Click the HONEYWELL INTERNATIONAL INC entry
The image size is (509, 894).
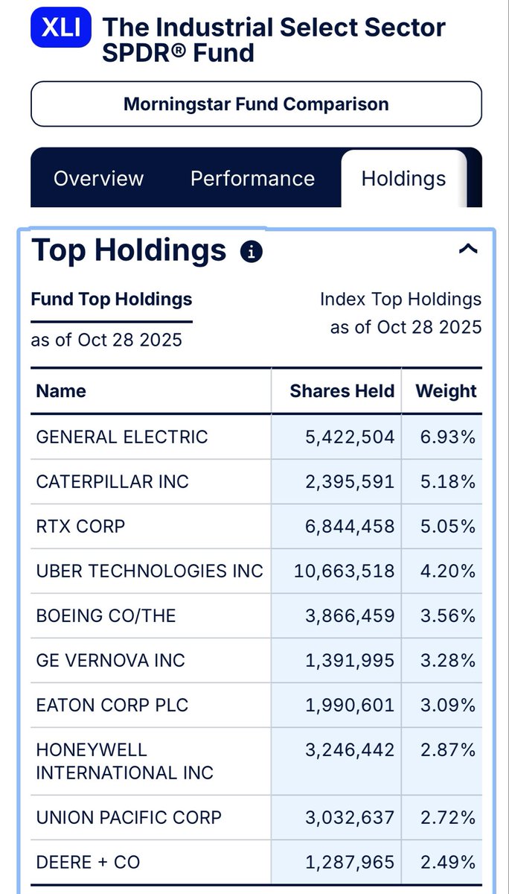pos(124,761)
